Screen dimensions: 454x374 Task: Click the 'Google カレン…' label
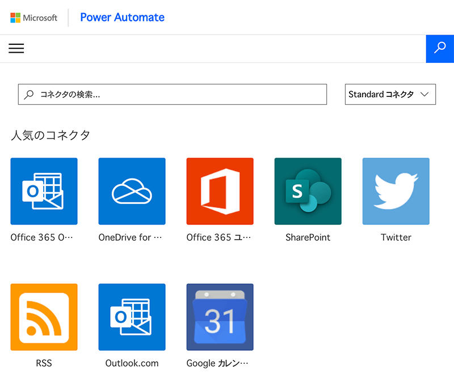(x=217, y=363)
